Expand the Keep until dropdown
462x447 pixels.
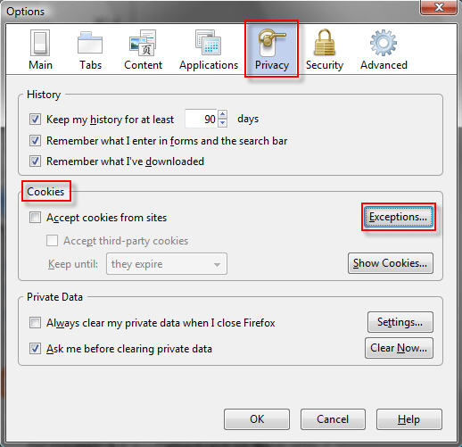tap(167, 264)
